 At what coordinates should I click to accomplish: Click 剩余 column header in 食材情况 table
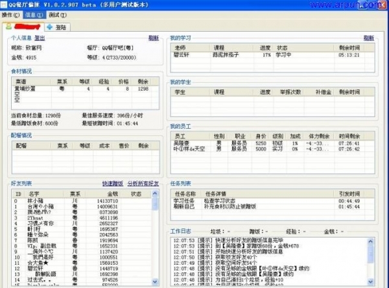(141, 82)
